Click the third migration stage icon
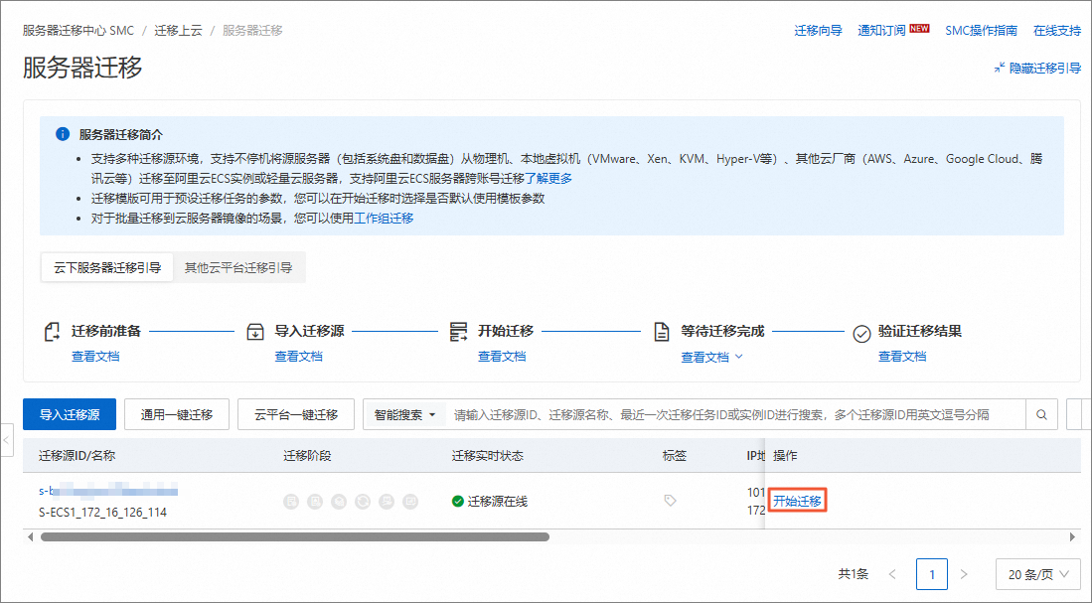 (339, 502)
